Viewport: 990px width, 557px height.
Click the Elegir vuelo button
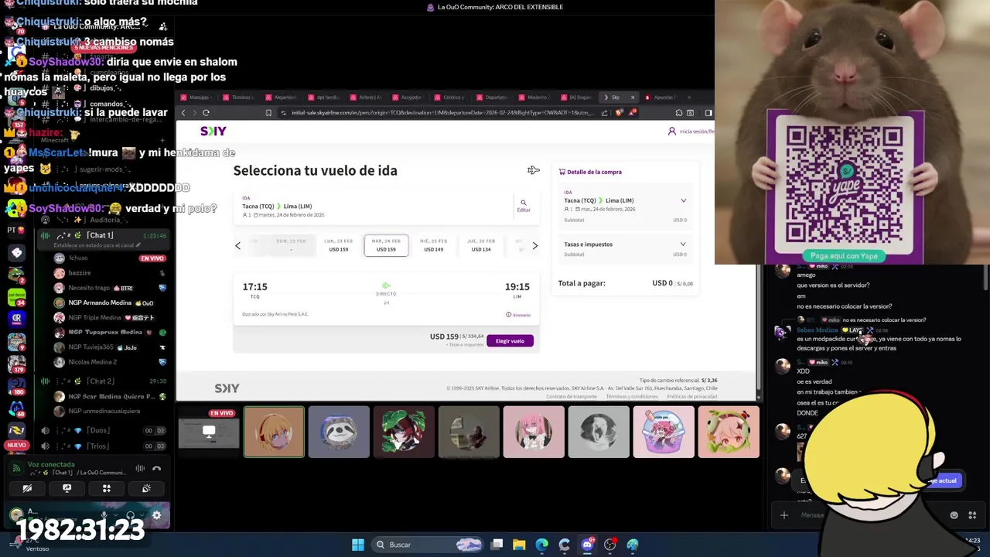point(510,341)
